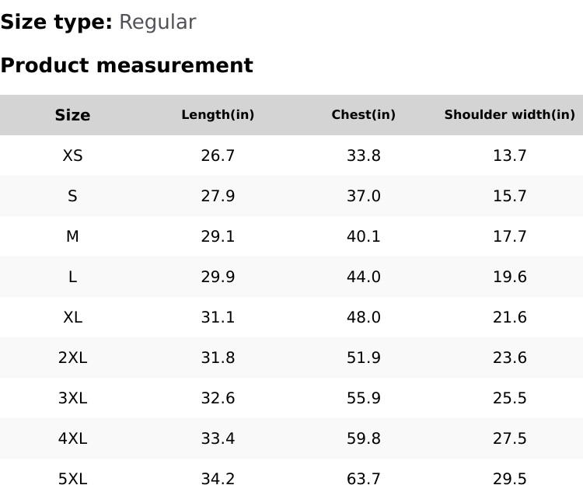Click the Chest(in) column header
583x499 pixels.
(x=364, y=115)
